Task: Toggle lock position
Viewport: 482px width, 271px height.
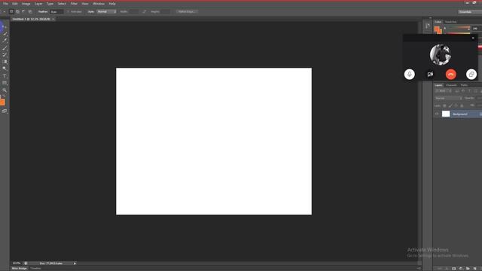Action: [456, 105]
